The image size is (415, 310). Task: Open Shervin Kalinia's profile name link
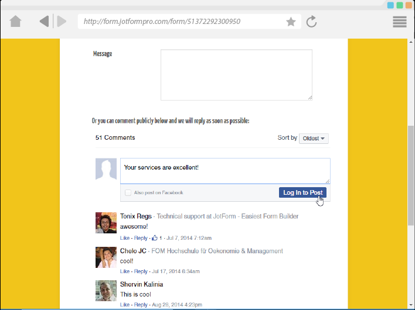pyautogui.click(x=142, y=284)
